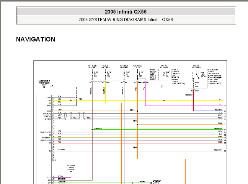The width and height of the screenshot is (248, 184).
Task: Click the splice dot on the GRN/RED wire
Action: point(92,130)
